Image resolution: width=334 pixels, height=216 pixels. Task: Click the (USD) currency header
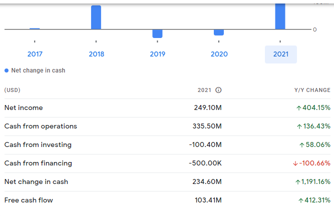coord(13,90)
